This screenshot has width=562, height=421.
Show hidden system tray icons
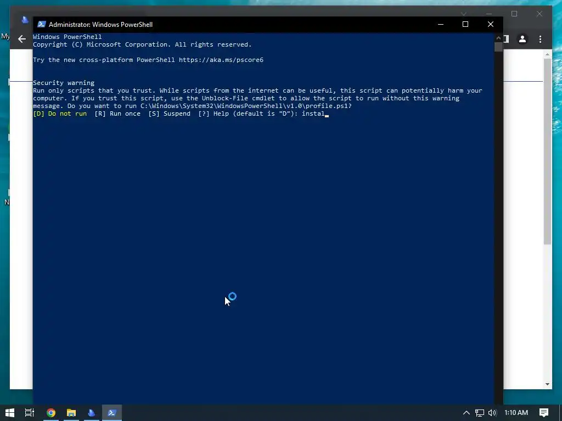[x=466, y=413]
